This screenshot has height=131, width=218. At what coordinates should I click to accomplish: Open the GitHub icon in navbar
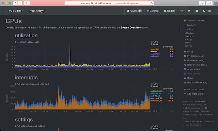point(182,11)
